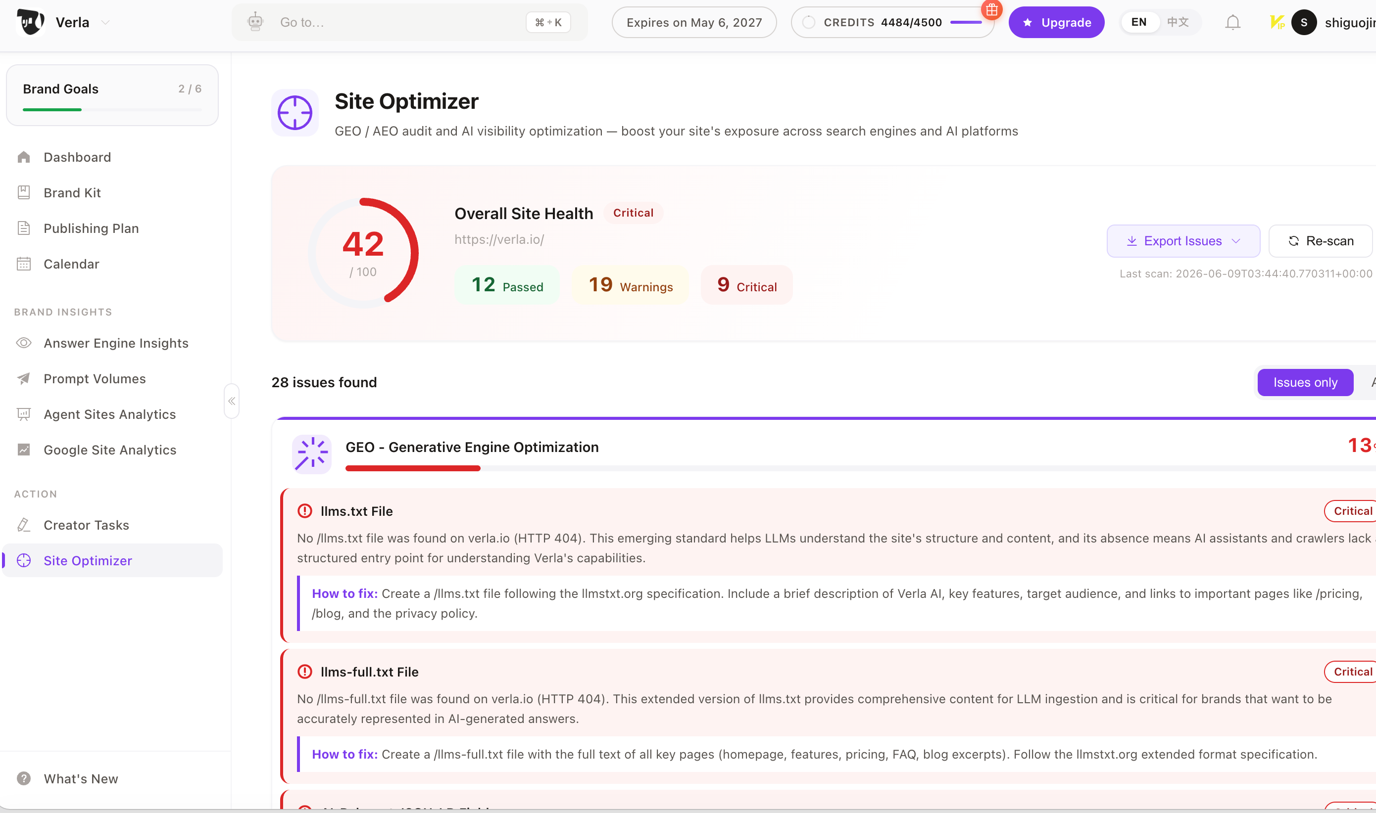Click the gift icon badge
The width and height of the screenshot is (1376, 813).
992,9
